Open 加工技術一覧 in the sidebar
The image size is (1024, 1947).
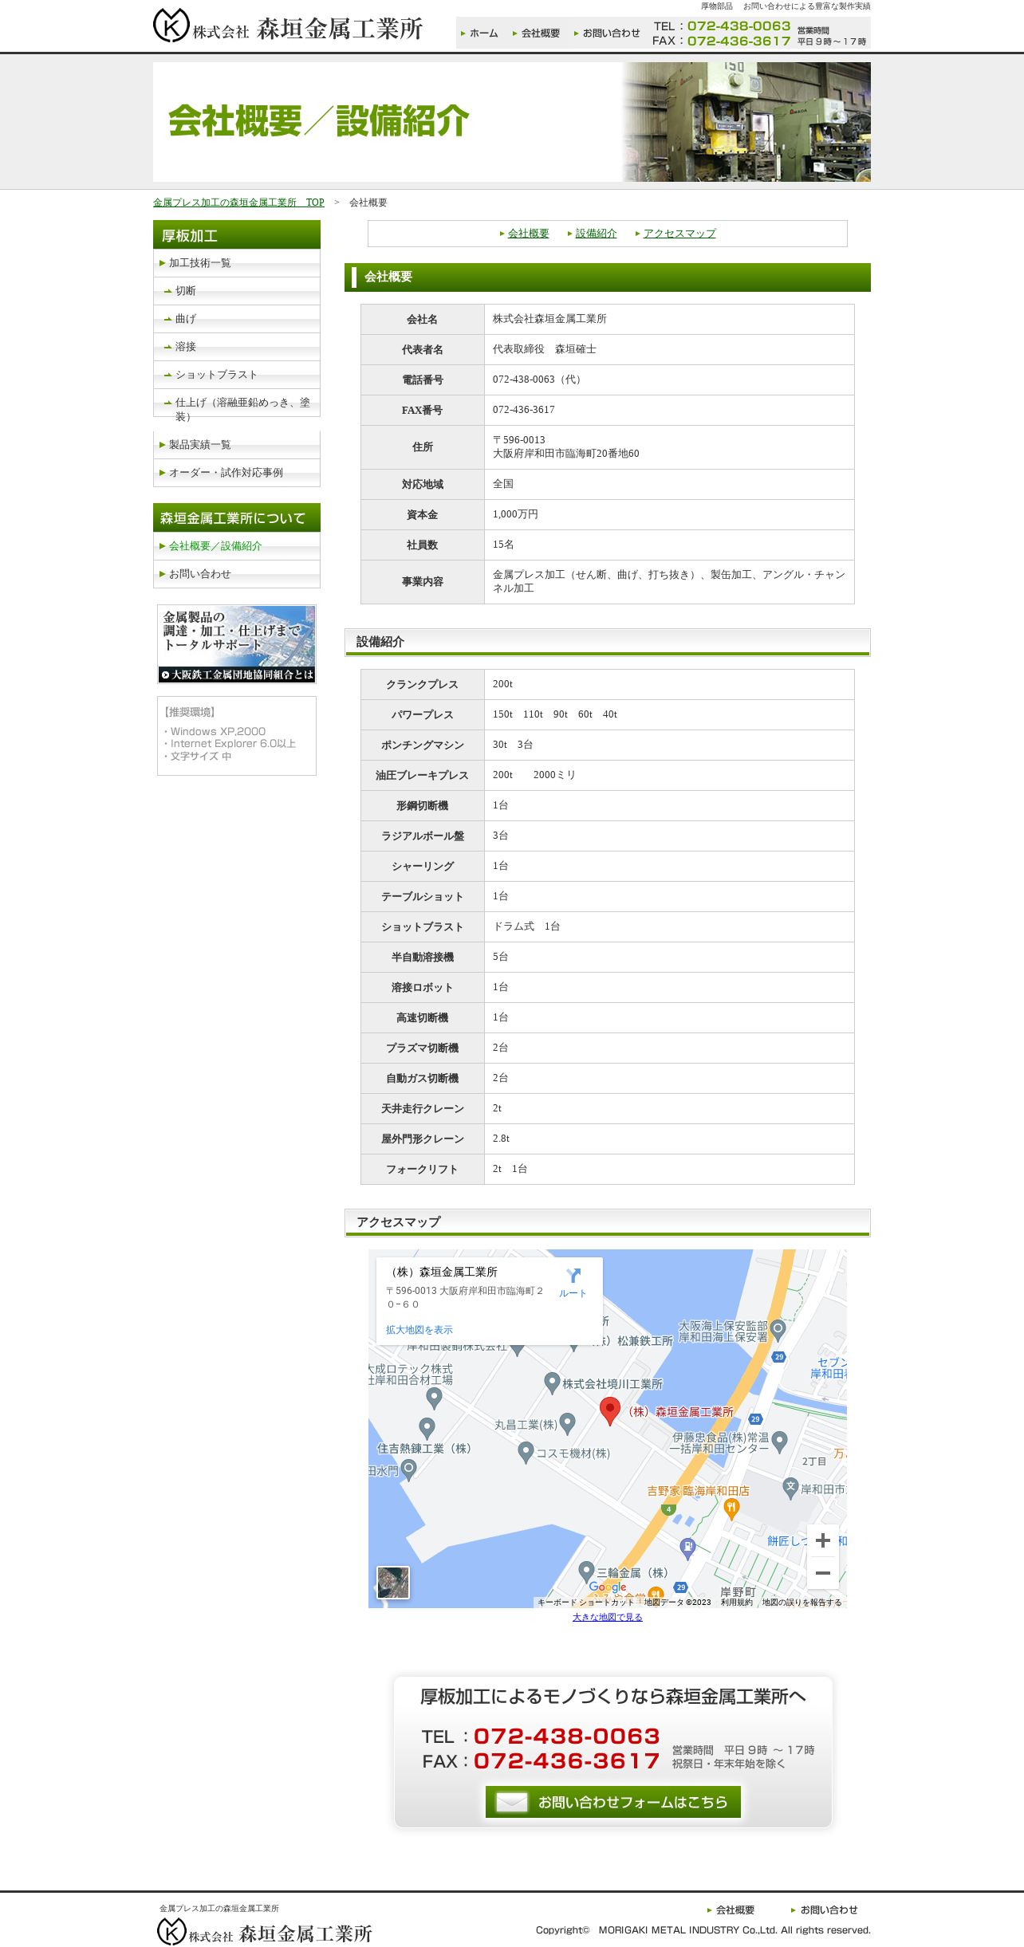click(x=237, y=263)
